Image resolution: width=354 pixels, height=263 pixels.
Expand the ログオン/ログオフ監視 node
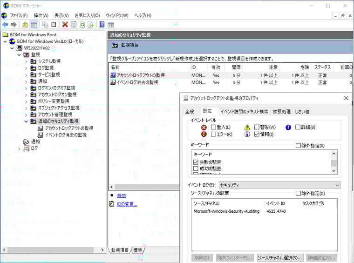(26, 88)
